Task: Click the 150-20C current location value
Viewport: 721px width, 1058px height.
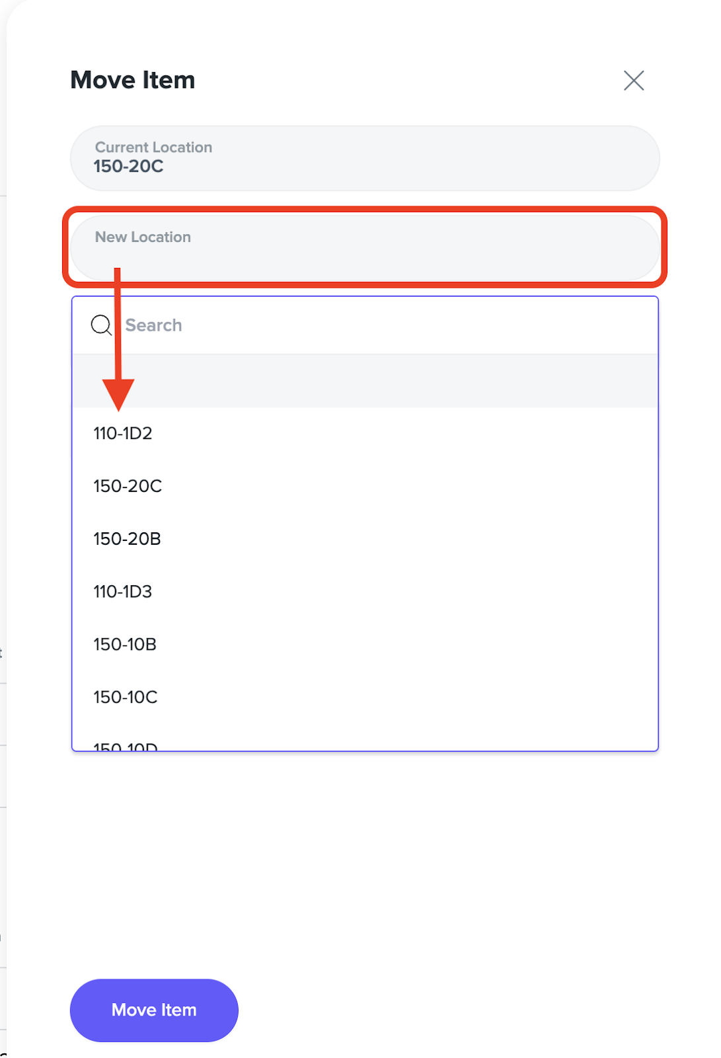Action: tap(128, 166)
